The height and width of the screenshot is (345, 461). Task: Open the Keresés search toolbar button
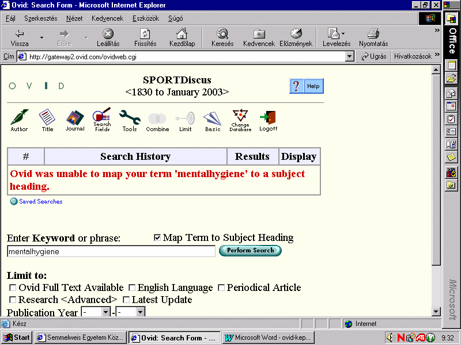222,37
